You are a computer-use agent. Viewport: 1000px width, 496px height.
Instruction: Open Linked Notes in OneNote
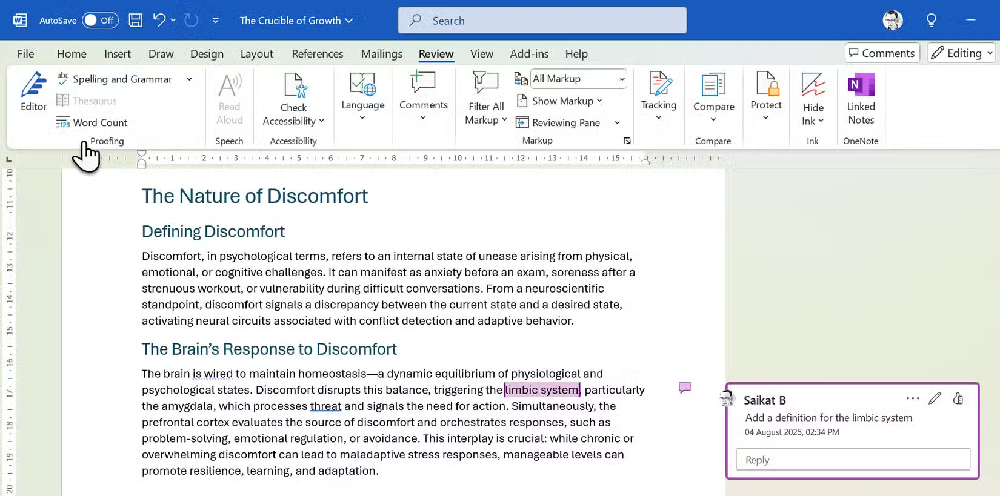coord(861,98)
